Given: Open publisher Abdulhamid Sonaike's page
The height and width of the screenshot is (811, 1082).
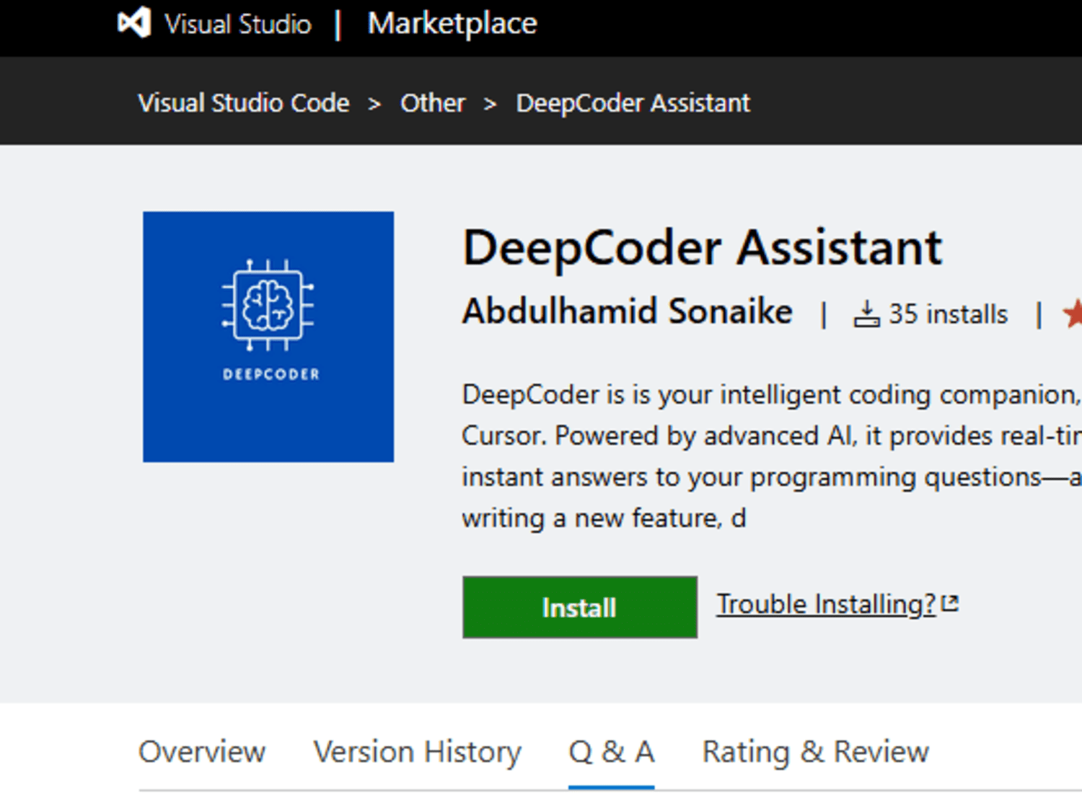Looking at the screenshot, I should tap(628, 311).
